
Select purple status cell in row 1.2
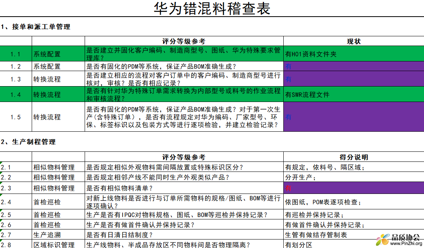pyautogui.click(x=354, y=66)
